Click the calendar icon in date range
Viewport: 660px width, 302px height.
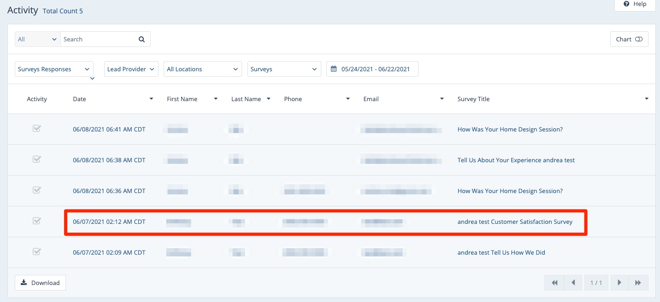click(334, 69)
